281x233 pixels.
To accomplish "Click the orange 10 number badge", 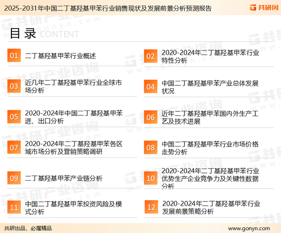I will click(151, 178).
